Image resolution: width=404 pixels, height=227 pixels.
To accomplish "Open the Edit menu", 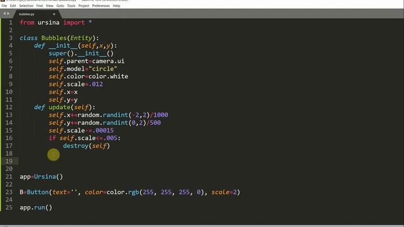I will pyautogui.click(x=13, y=6).
